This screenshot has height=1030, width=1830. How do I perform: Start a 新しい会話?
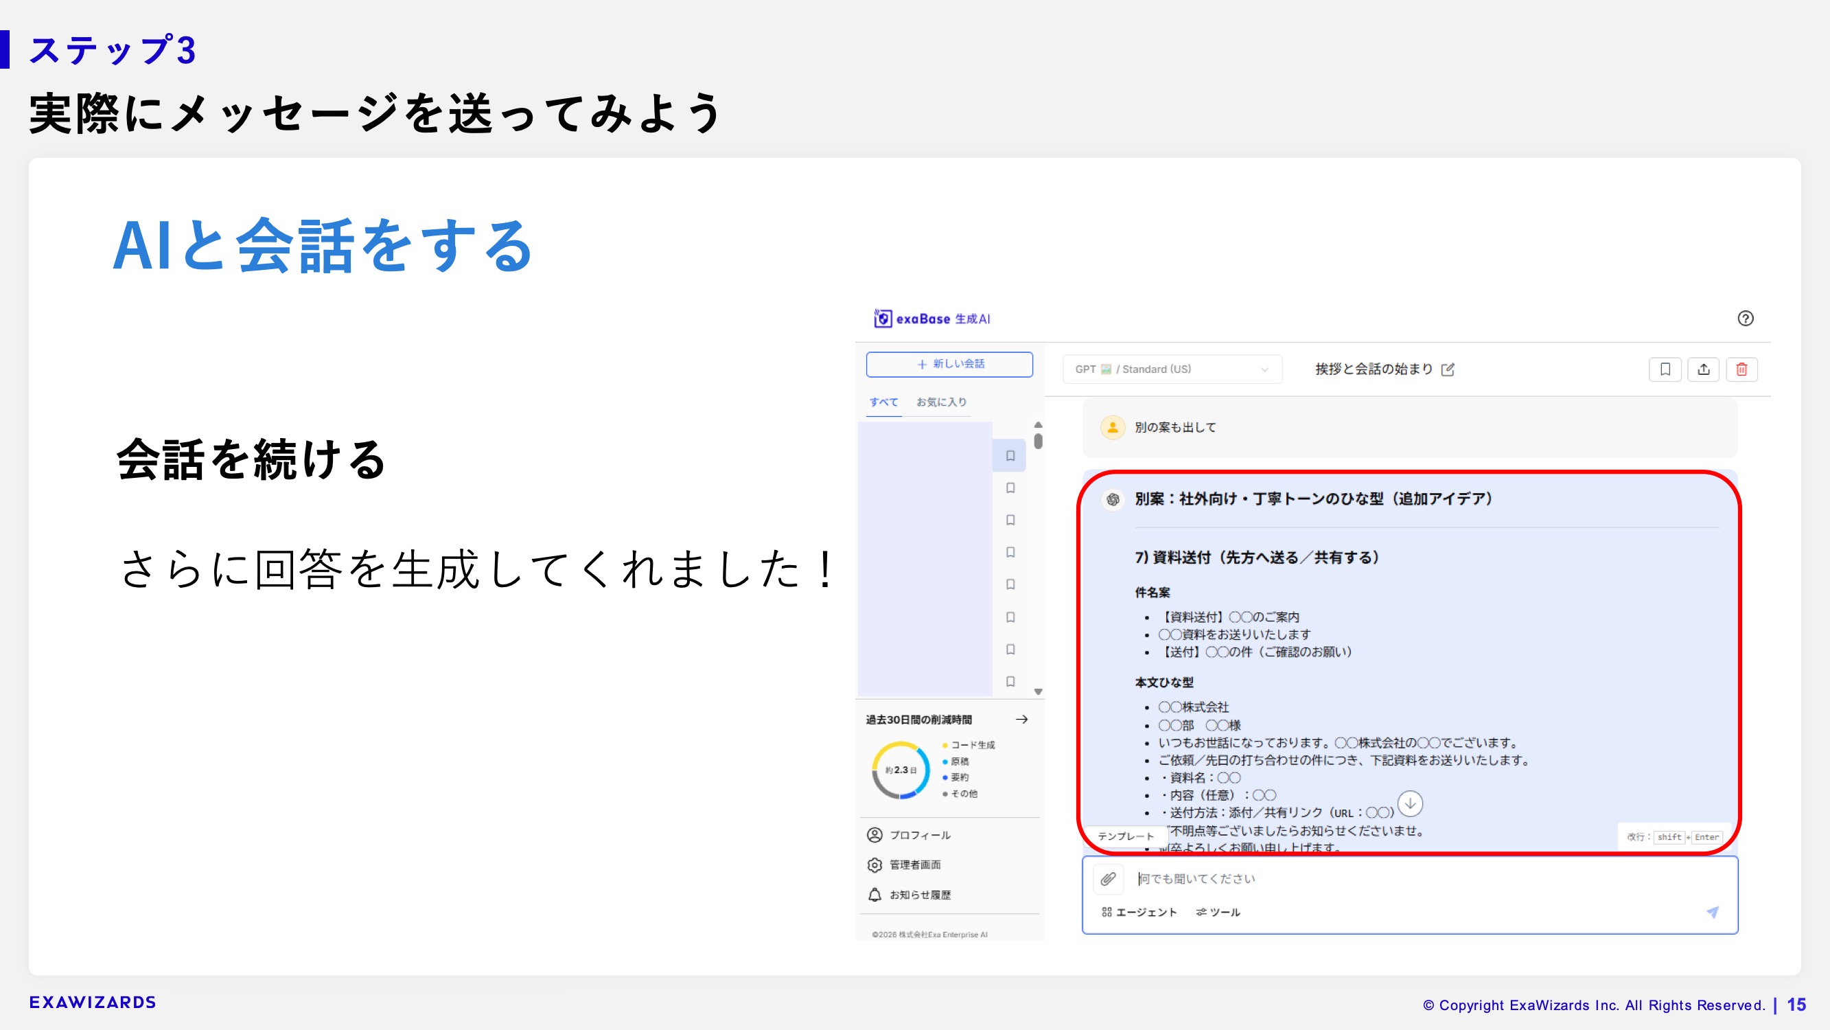949,364
